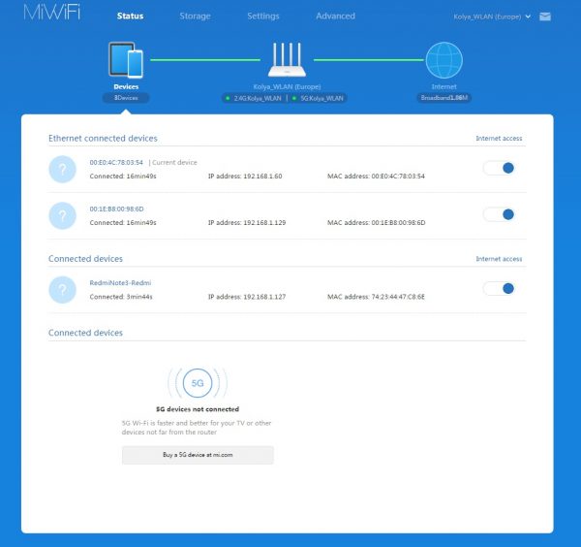The width and height of the screenshot is (581, 547).
Task: Click IP address 192.168.1.127 text
Action: click(x=247, y=297)
